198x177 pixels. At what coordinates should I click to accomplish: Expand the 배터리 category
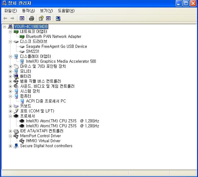coord(10,76)
